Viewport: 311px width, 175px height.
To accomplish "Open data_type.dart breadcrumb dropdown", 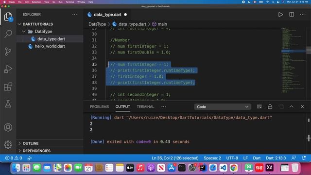I will pyautogui.click(x=129, y=24).
